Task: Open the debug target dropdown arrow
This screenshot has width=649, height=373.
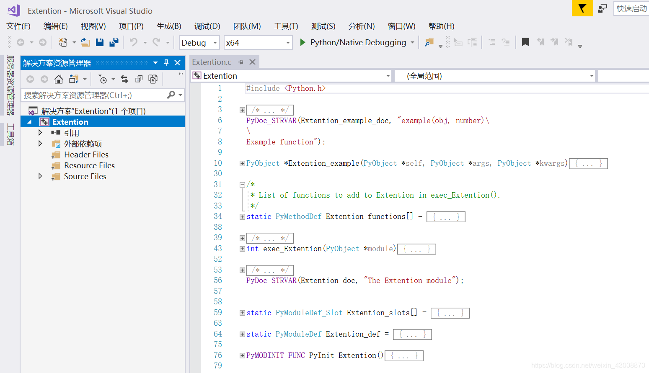Action: (x=412, y=42)
